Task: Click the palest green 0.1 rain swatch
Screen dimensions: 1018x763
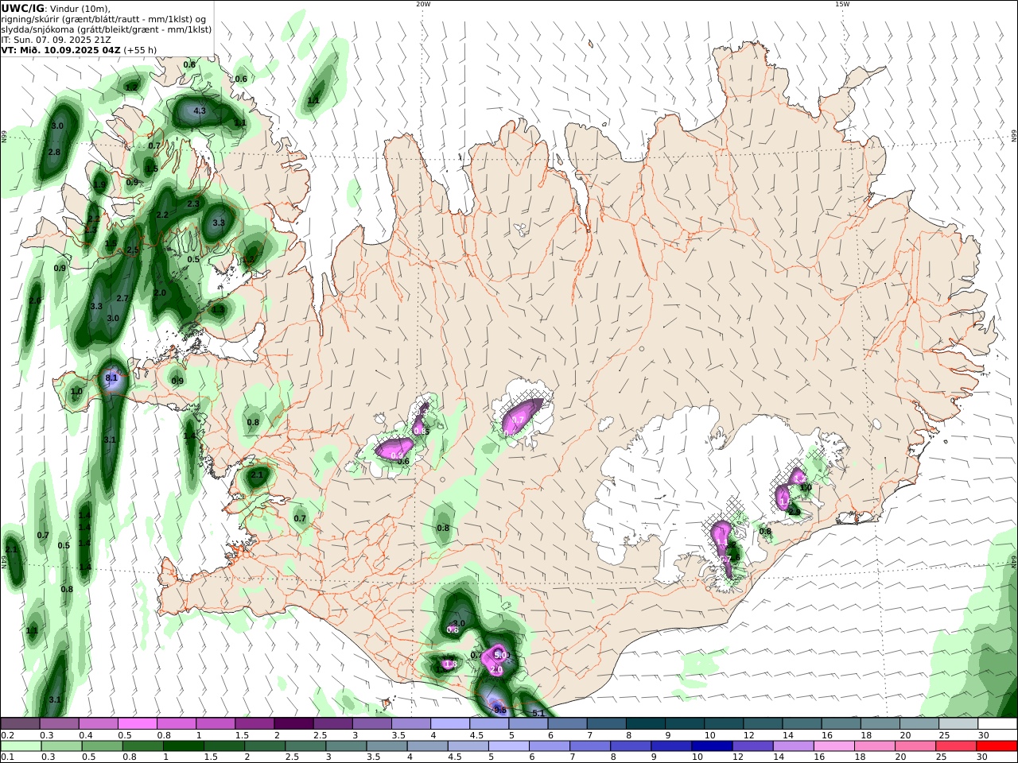Action: [21, 746]
